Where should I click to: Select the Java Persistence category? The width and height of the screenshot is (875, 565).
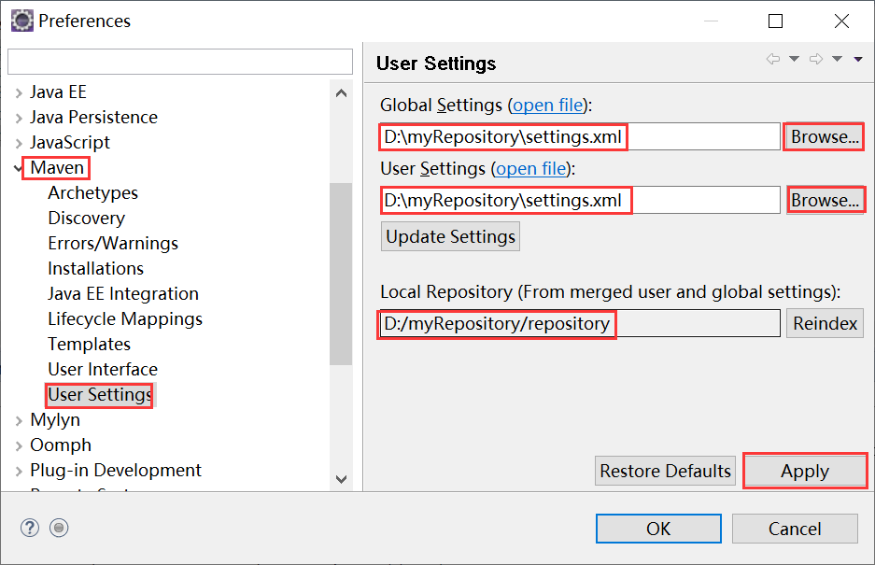[93, 118]
